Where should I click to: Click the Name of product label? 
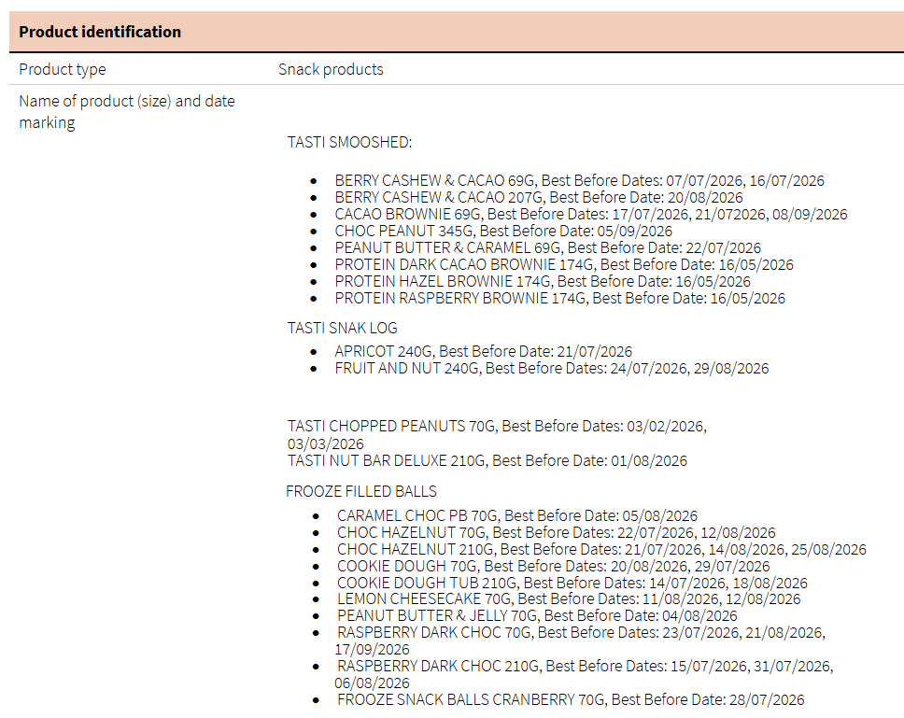tap(127, 101)
